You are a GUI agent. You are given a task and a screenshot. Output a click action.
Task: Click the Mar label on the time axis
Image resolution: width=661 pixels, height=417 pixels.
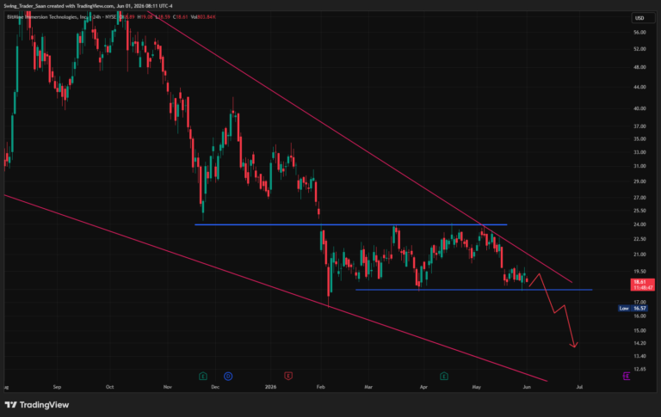368,387
